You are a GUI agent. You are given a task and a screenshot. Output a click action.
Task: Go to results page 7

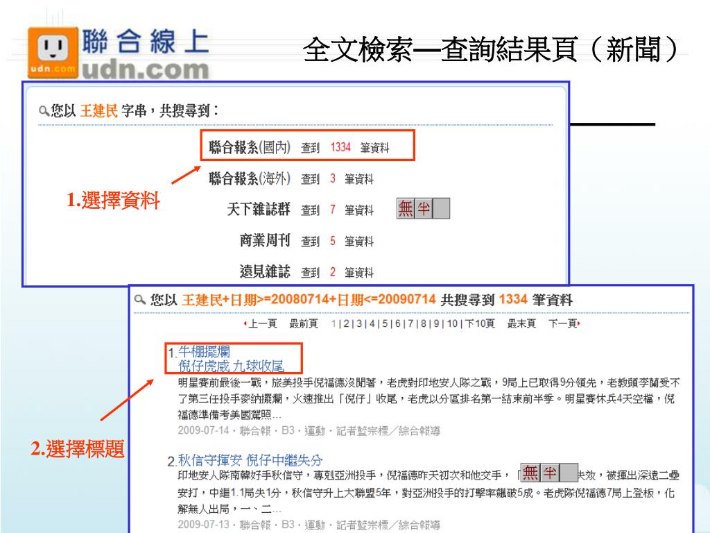point(410,323)
